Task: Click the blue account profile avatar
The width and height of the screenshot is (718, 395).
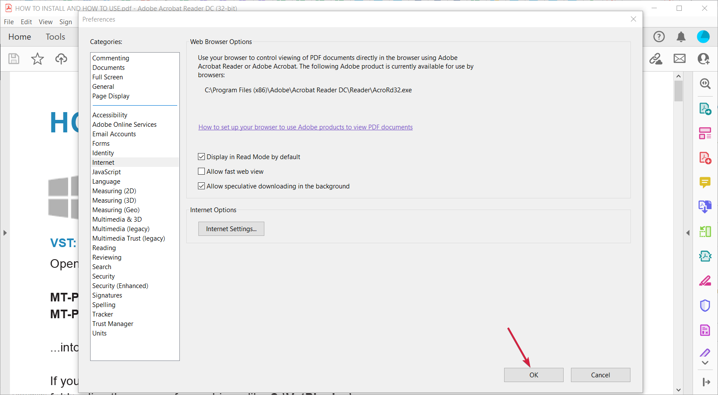Action: coord(703,37)
